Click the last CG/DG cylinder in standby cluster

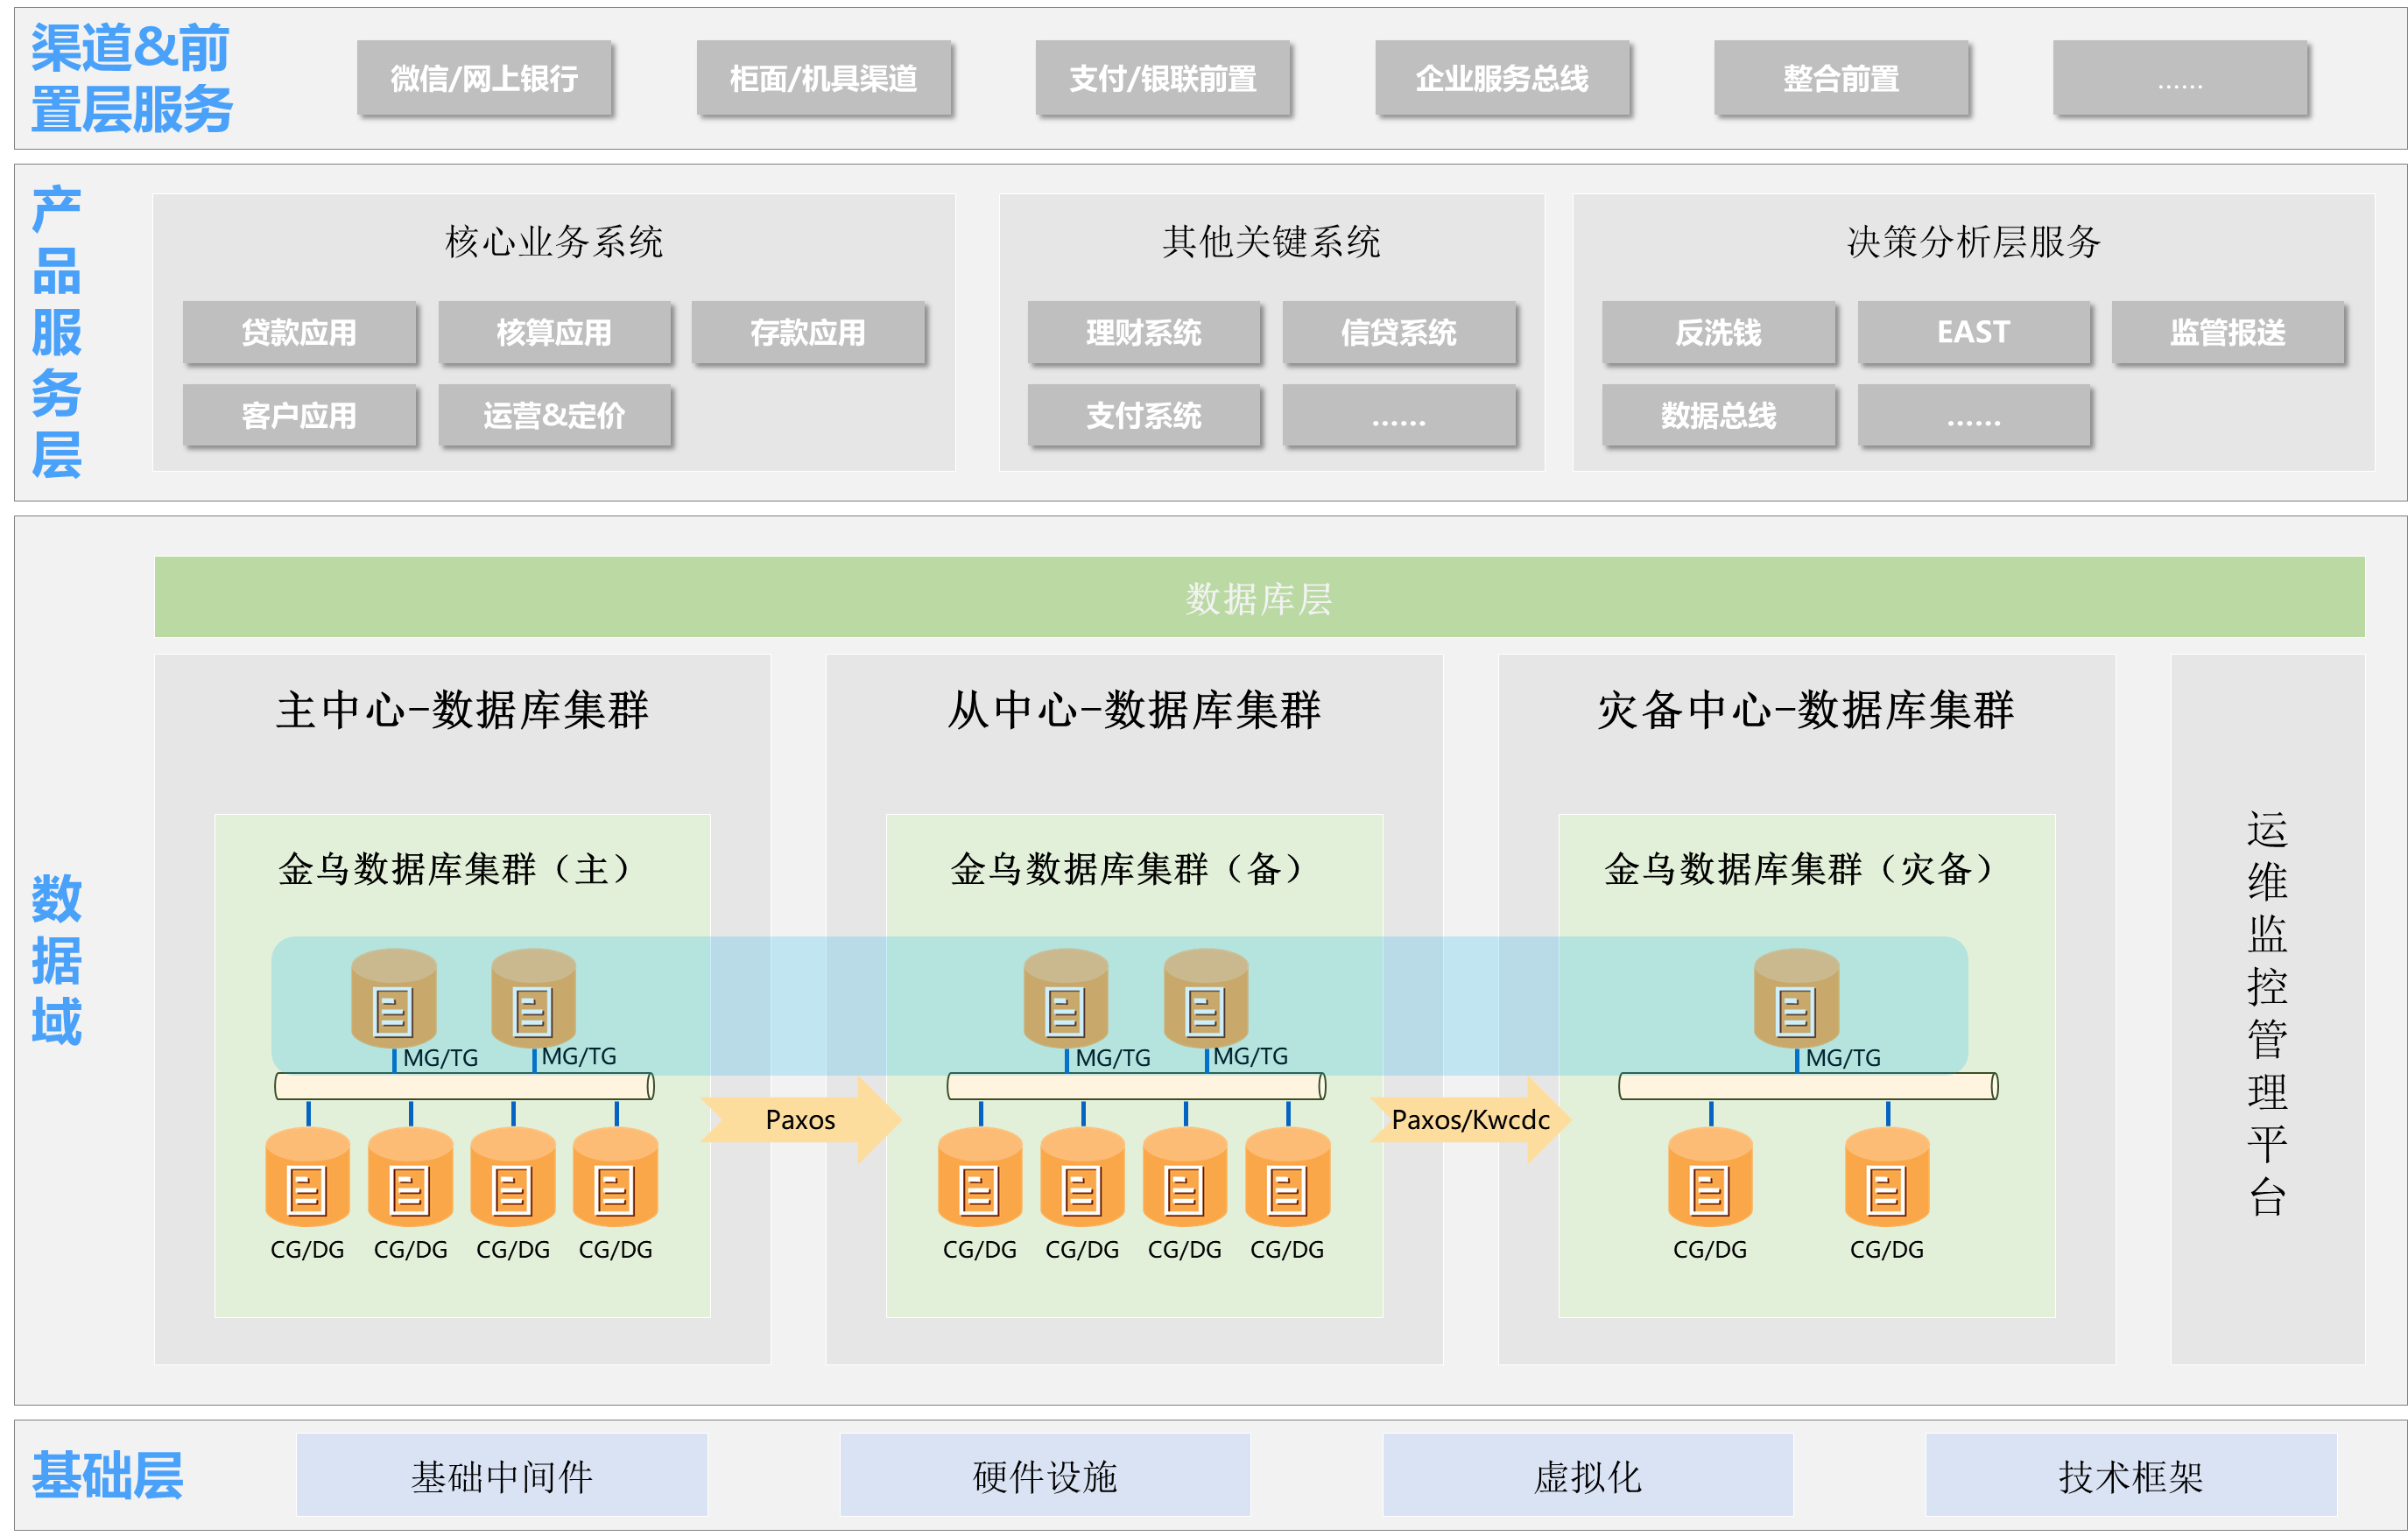point(1287,1179)
